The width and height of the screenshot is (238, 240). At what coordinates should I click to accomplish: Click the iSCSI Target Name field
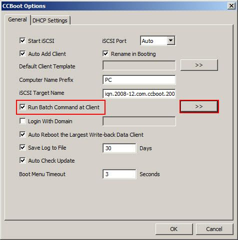click(139, 94)
